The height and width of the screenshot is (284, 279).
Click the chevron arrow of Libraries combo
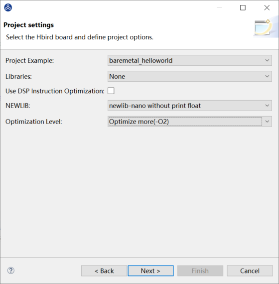point(267,76)
